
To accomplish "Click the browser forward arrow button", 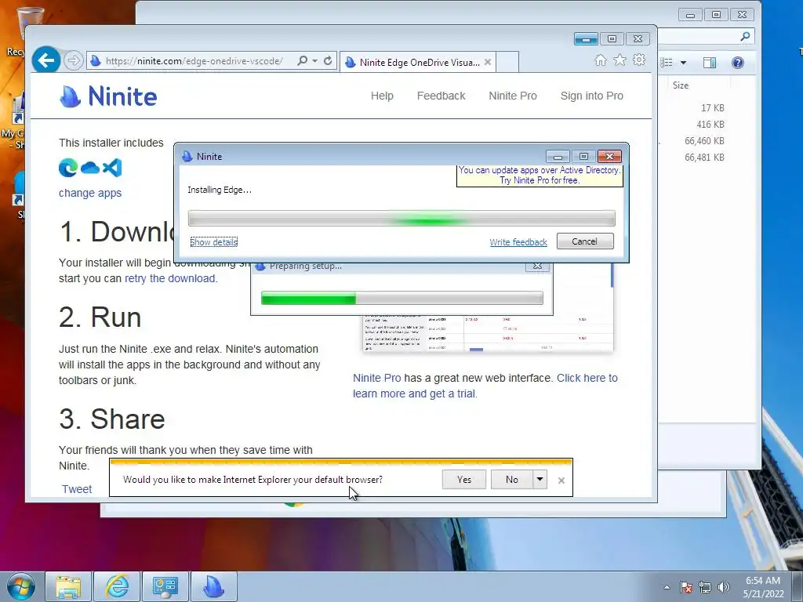I will coord(74,61).
